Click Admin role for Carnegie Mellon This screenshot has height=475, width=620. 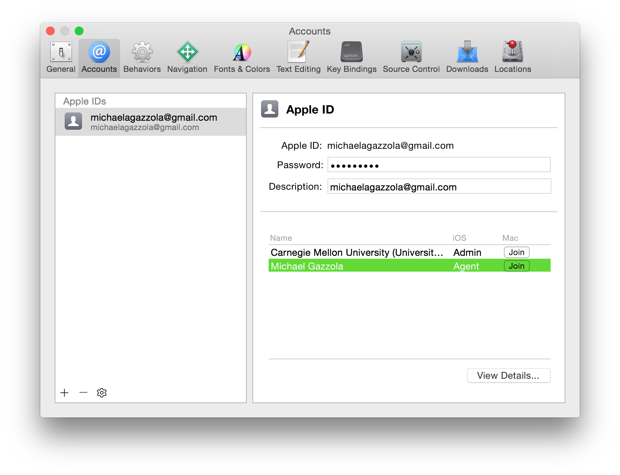point(467,253)
